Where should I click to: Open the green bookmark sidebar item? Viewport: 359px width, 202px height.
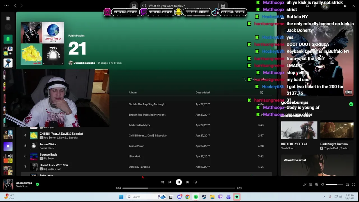[8, 39]
